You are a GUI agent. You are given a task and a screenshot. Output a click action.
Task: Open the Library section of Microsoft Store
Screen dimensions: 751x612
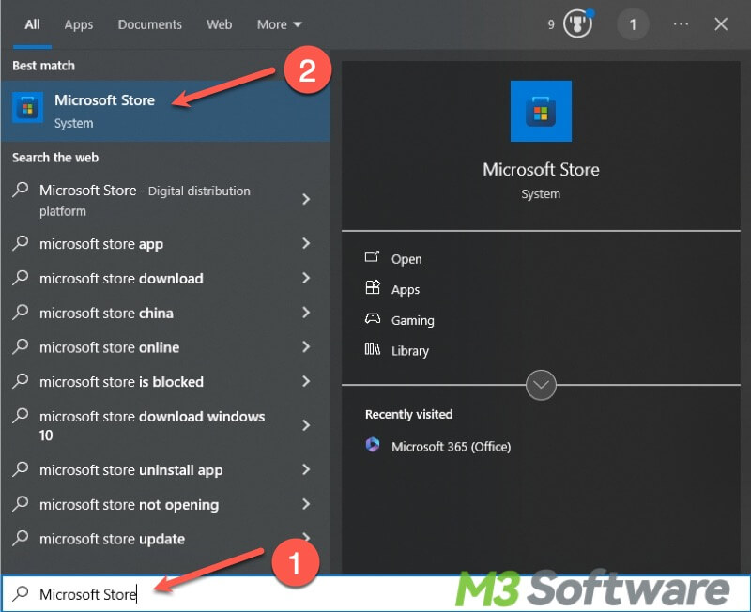click(x=410, y=351)
